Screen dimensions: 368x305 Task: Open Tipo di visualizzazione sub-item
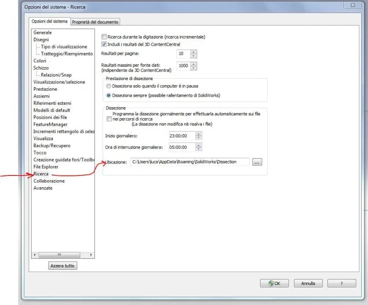coord(64,47)
